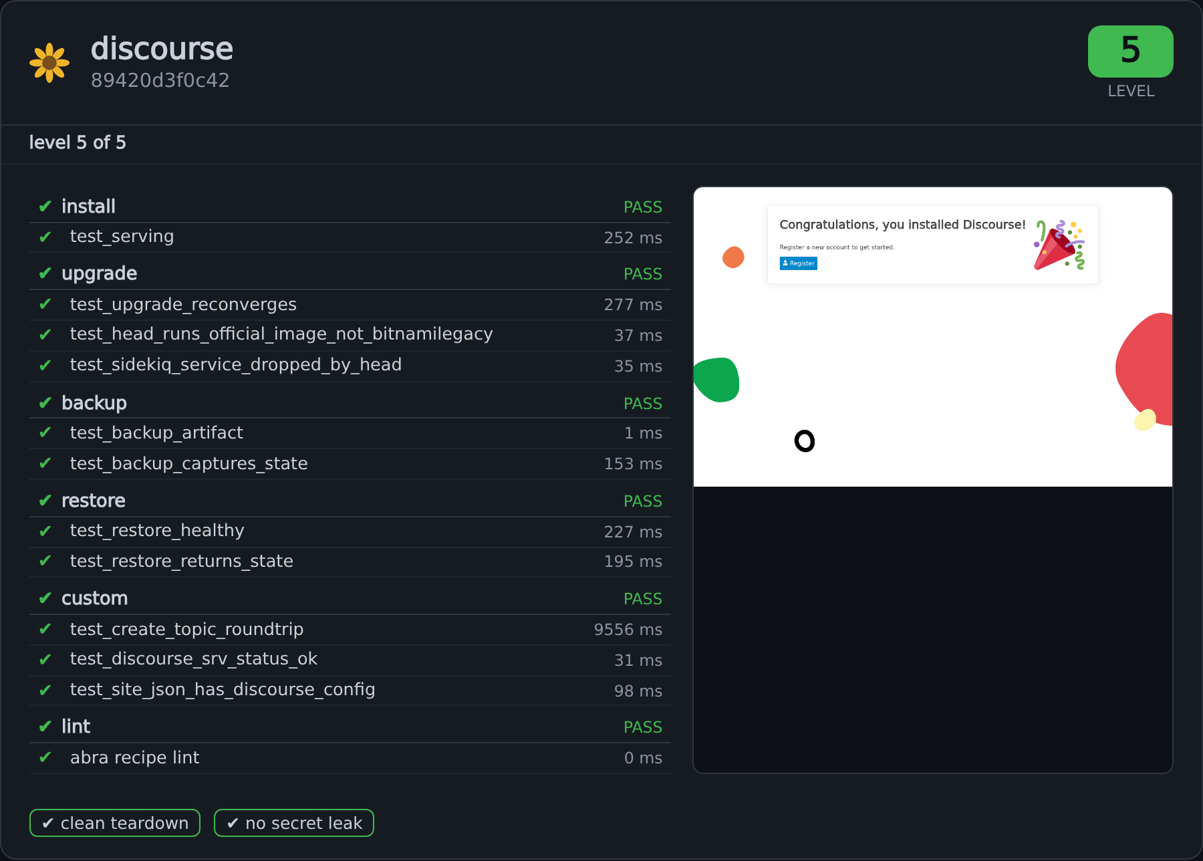The height and width of the screenshot is (861, 1203).
Task: Click the checkmark next to test_restore_healthy
Action: point(45,531)
